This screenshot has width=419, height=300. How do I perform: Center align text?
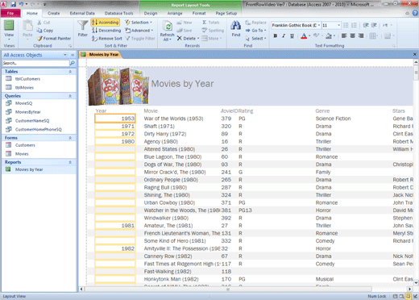point(353,35)
